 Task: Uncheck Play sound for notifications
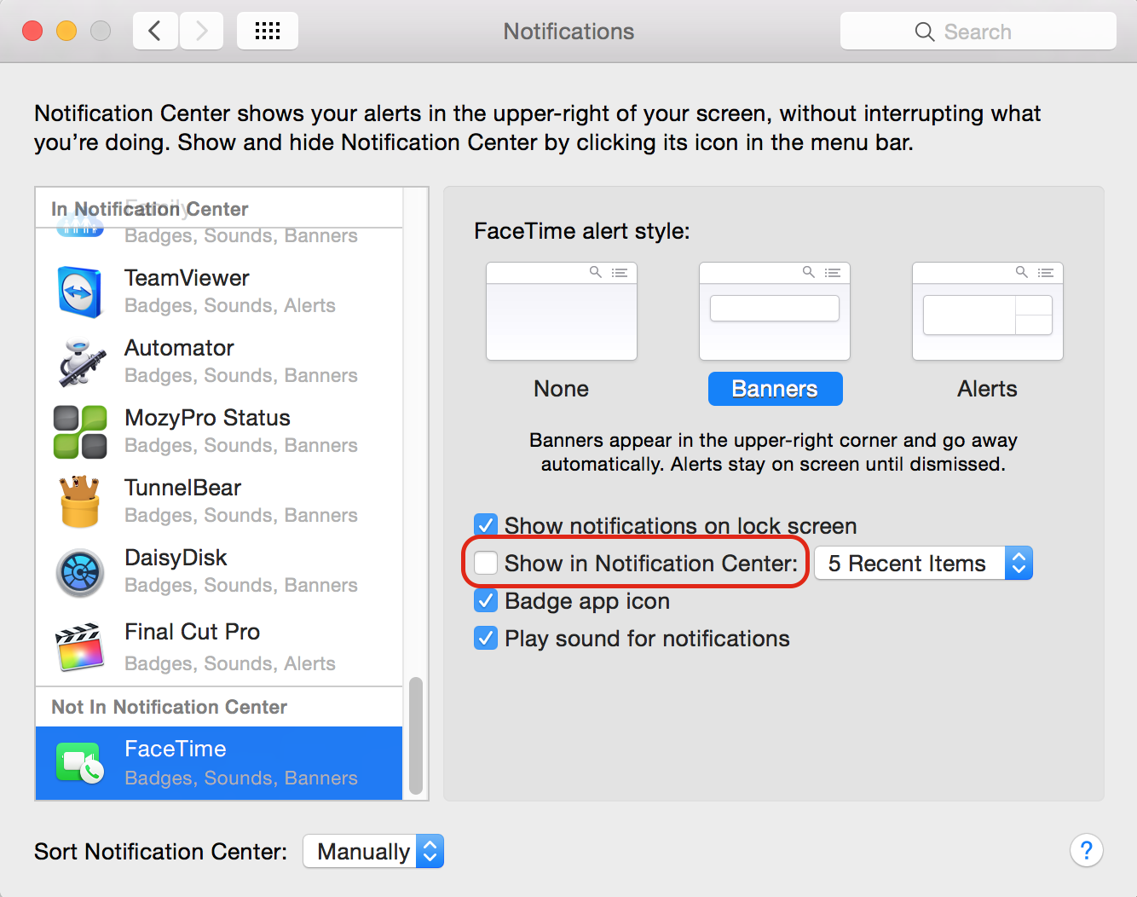coord(486,638)
